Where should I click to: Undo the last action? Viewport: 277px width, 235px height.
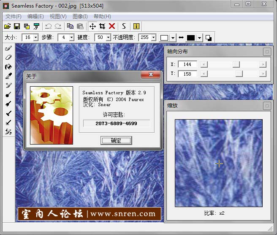point(48,26)
